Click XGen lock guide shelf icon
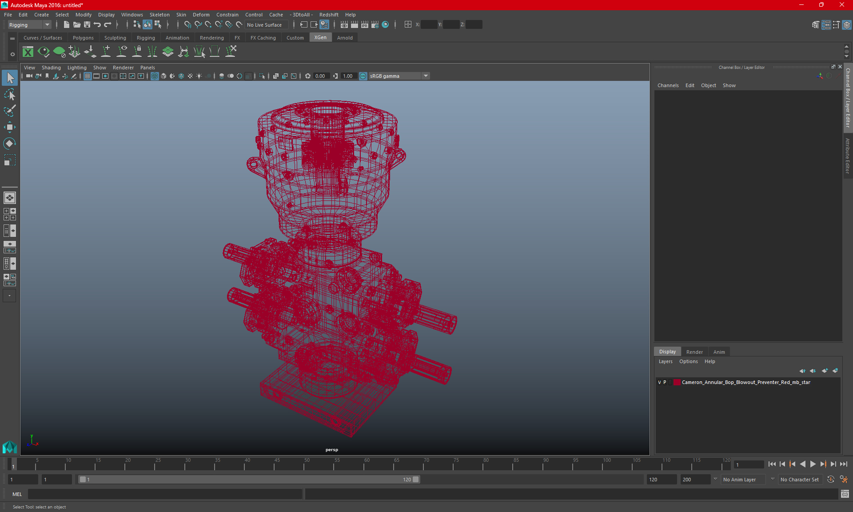 (137, 52)
